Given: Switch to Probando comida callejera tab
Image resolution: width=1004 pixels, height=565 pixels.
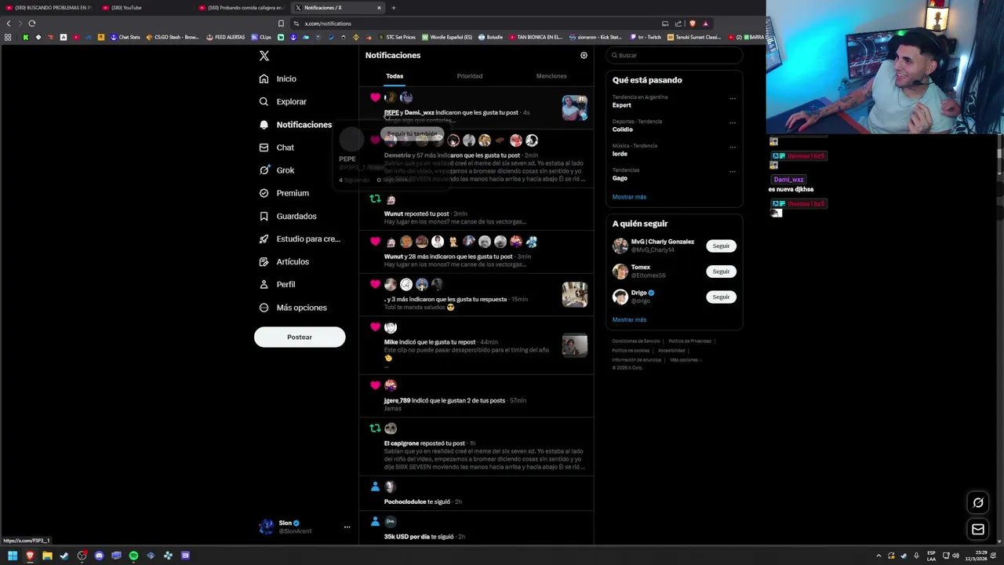Looking at the screenshot, I should click(x=241, y=8).
